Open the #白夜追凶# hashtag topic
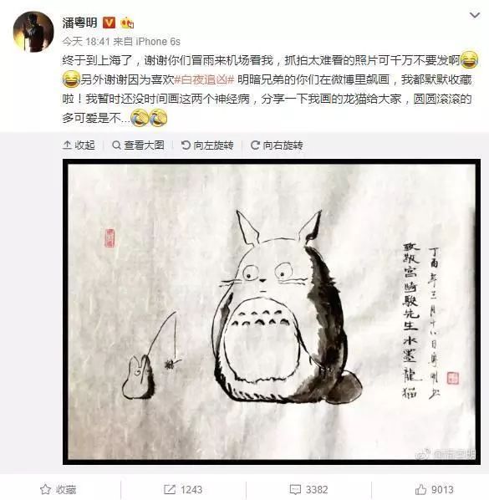Viewport: 489px width, 500px height. pos(204,79)
